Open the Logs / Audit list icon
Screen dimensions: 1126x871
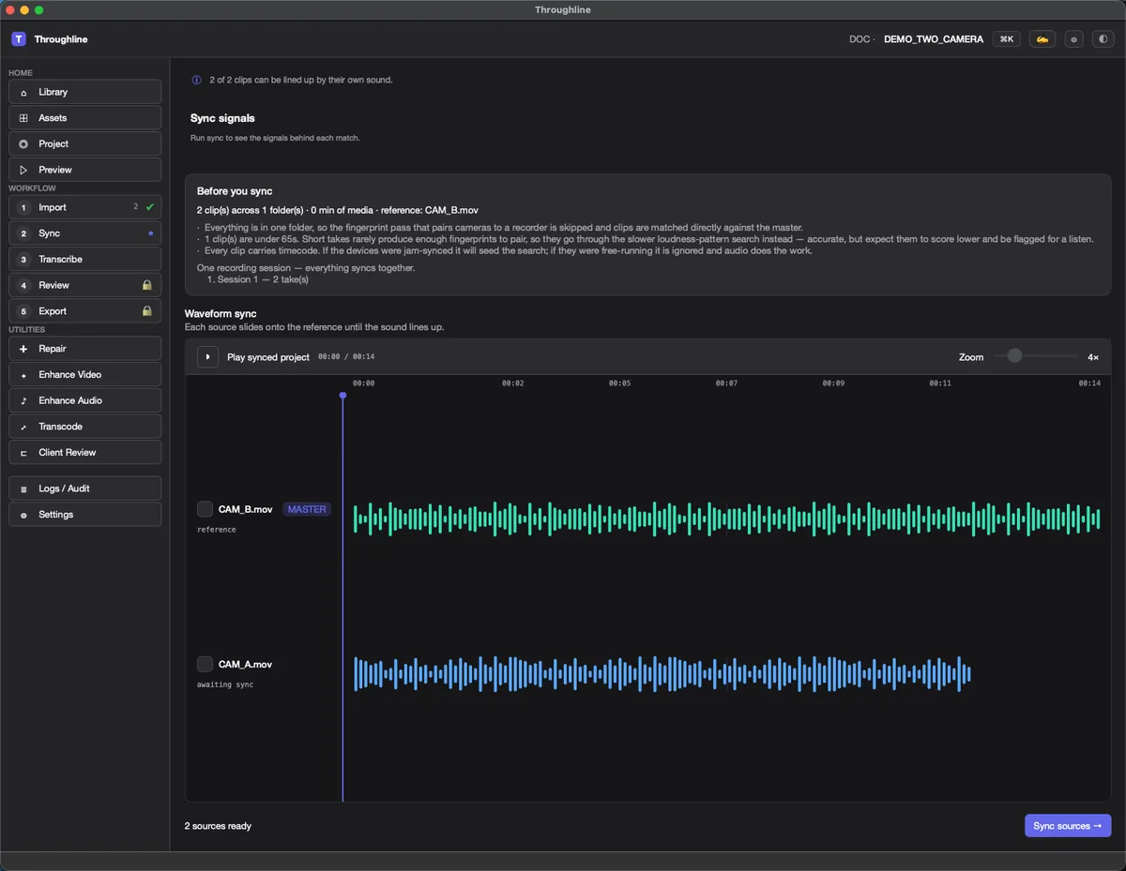[x=23, y=488]
